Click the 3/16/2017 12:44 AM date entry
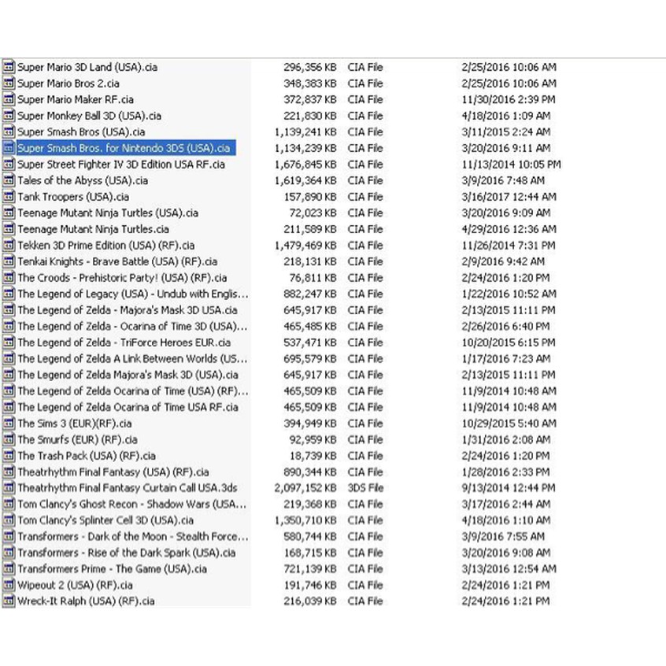Image resolution: width=666 pixels, height=666 pixels. pos(509,197)
